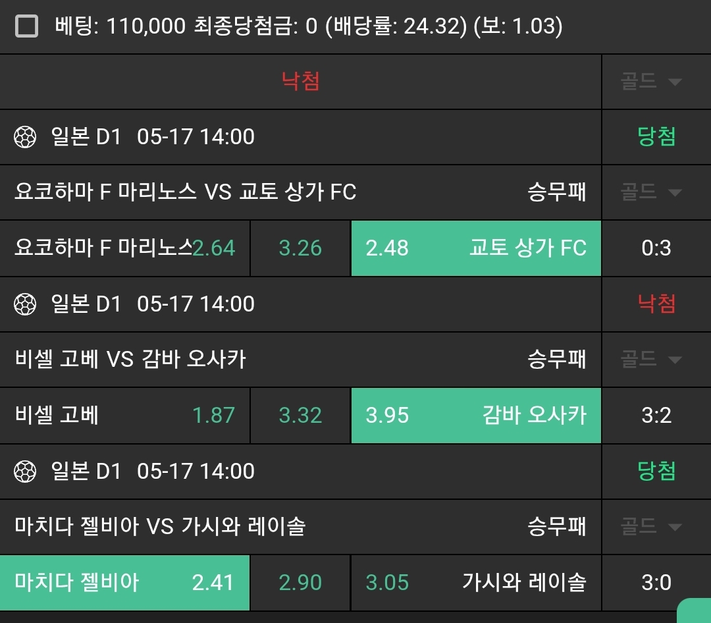Click the red 낙첨 result header
The height and width of the screenshot is (623, 711).
pyautogui.click(x=301, y=82)
